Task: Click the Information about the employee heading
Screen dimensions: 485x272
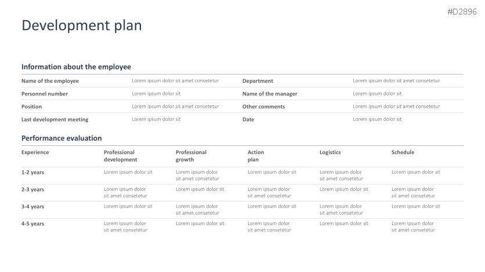Action: (76, 67)
